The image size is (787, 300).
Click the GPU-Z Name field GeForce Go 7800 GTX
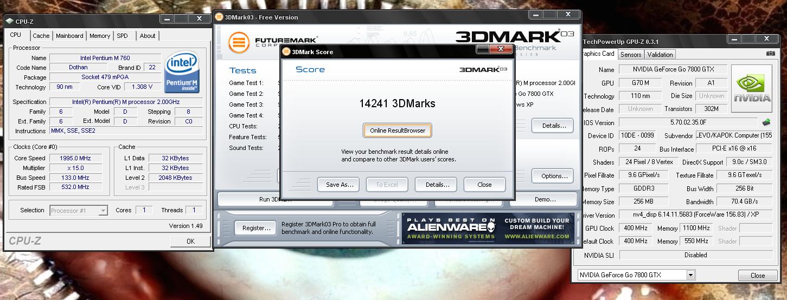point(673,69)
